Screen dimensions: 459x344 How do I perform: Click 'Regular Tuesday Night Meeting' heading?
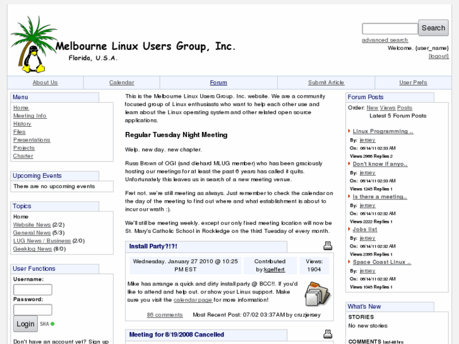(176, 134)
